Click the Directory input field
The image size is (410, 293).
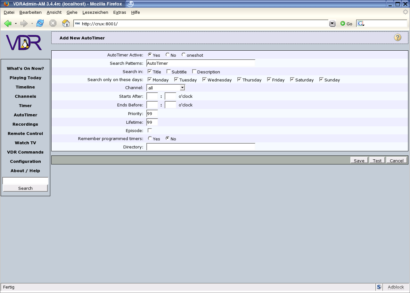201,147
